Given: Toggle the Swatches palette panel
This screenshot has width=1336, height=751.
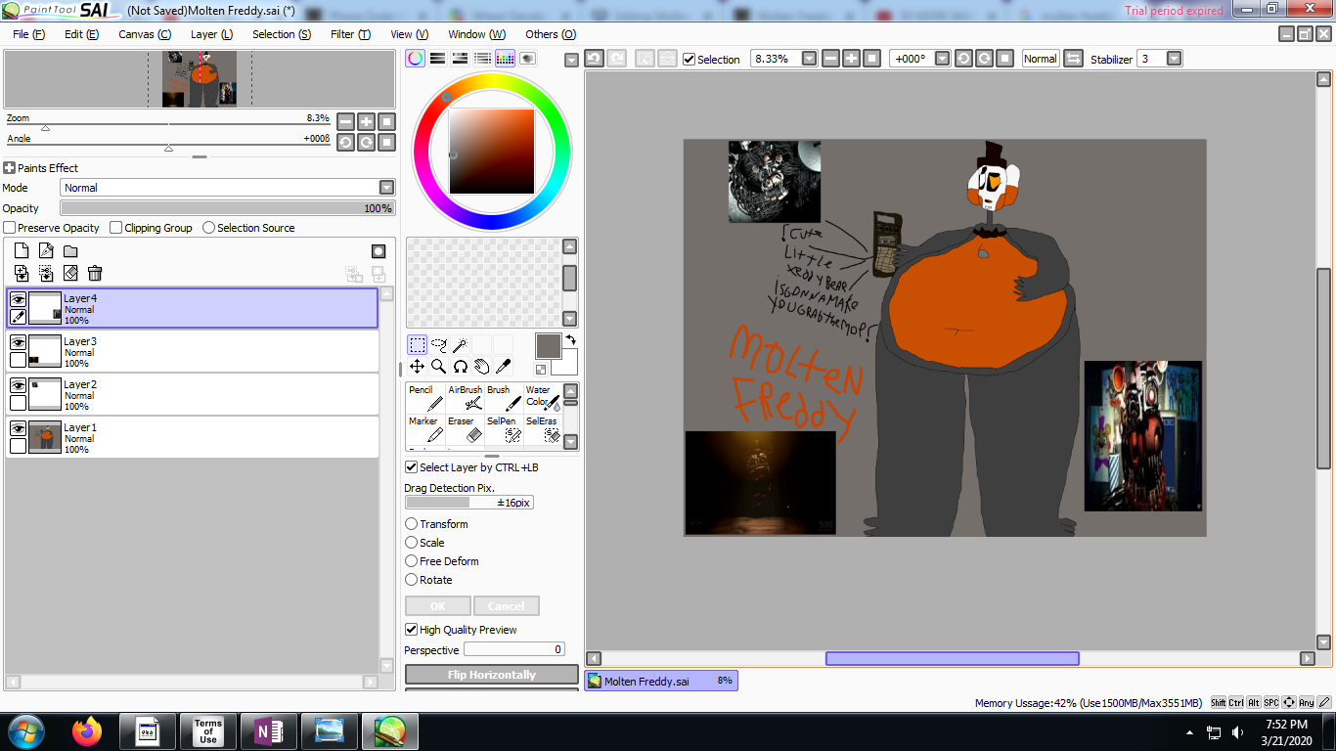Looking at the screenshot, I should tap(505, 59).
